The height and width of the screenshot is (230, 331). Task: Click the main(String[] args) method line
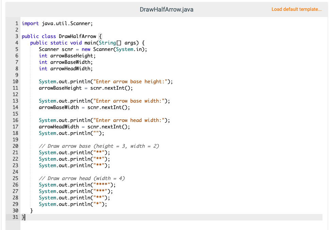coord(87,43)
